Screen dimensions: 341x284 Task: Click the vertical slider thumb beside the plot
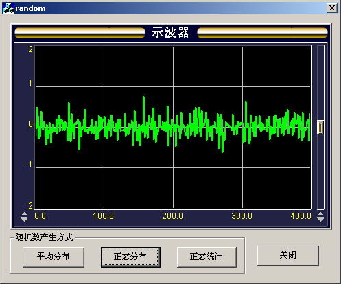coord(320,128)
